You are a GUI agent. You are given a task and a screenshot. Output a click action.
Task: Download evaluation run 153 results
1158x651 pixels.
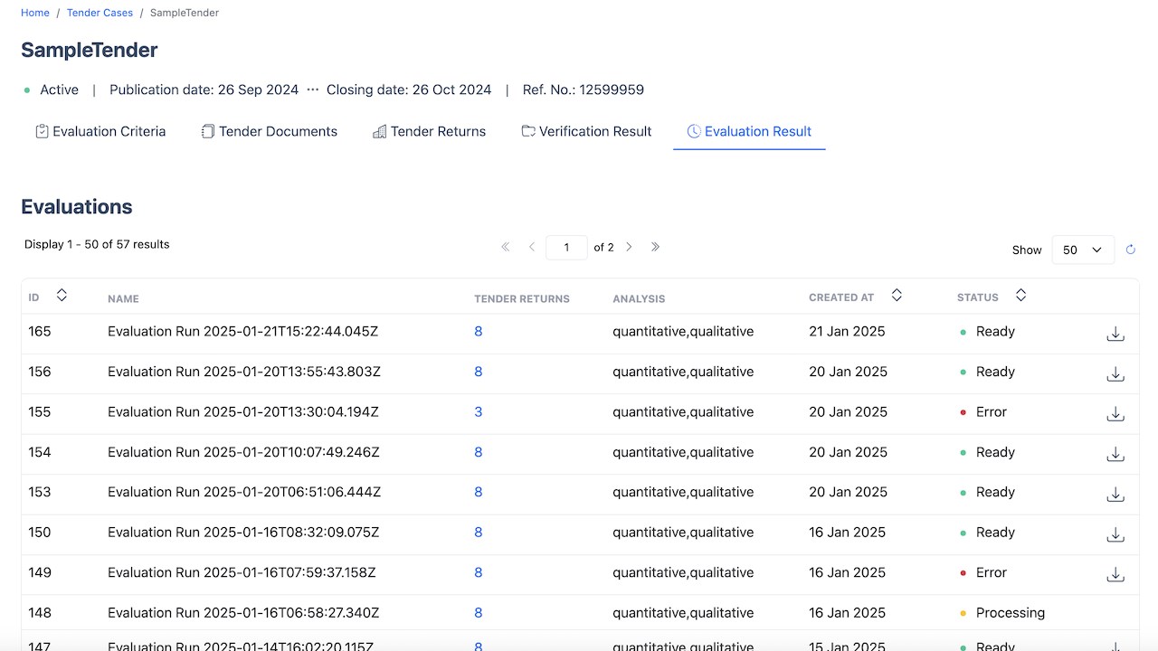[1115, 495]
